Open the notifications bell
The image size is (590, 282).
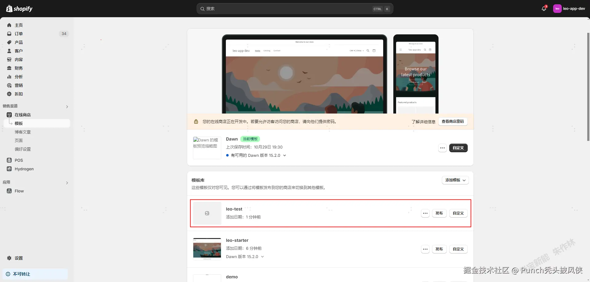point(544,9)
